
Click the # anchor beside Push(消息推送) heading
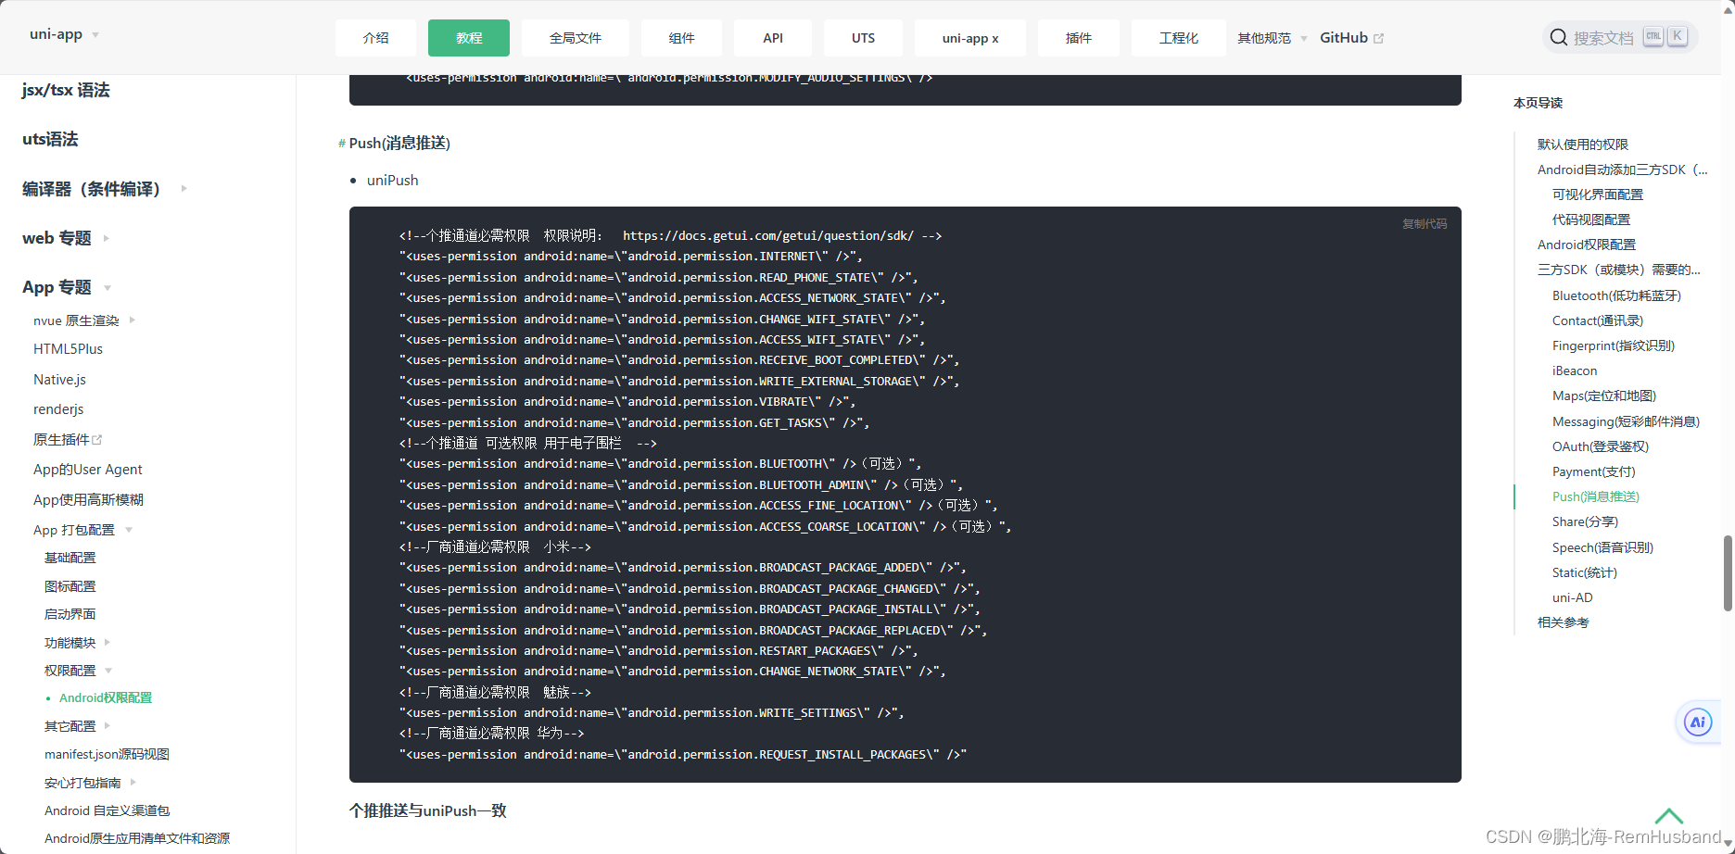coord(341,143)
